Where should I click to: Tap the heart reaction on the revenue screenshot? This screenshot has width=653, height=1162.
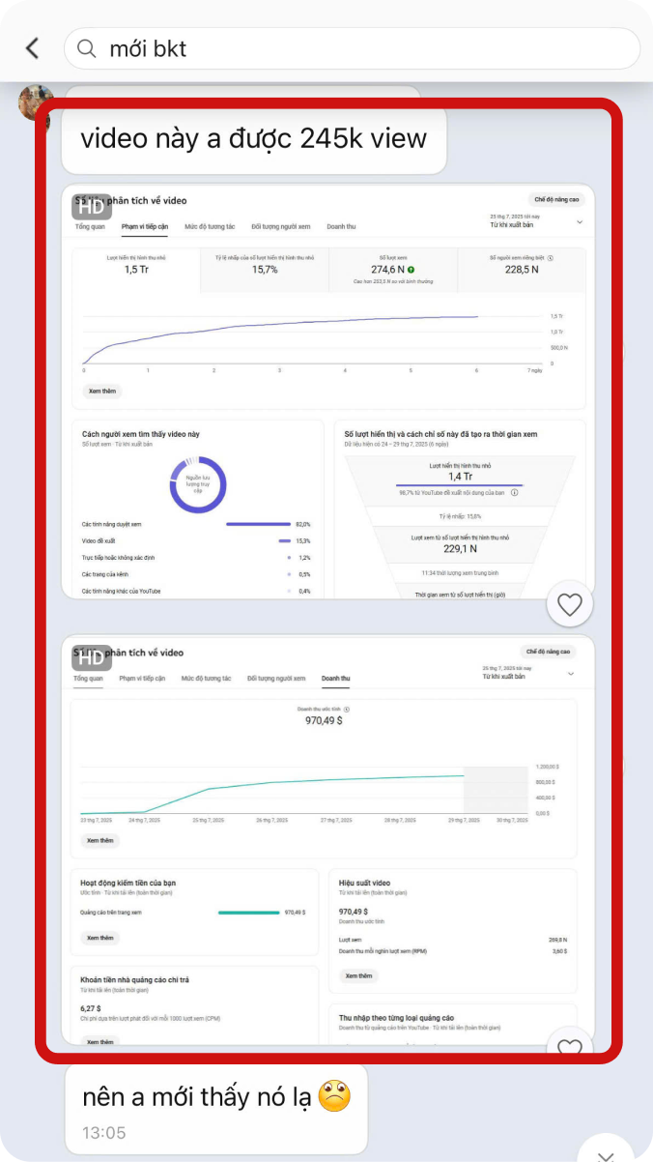point(570,1048)
